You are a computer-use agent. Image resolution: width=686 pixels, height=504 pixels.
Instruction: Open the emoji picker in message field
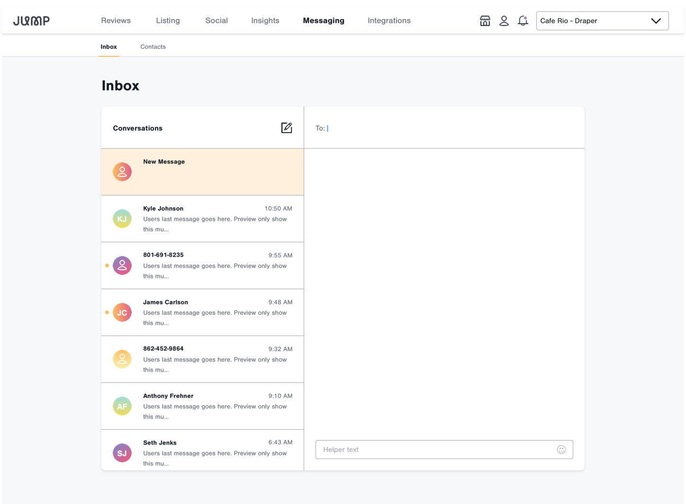point(561,450)
